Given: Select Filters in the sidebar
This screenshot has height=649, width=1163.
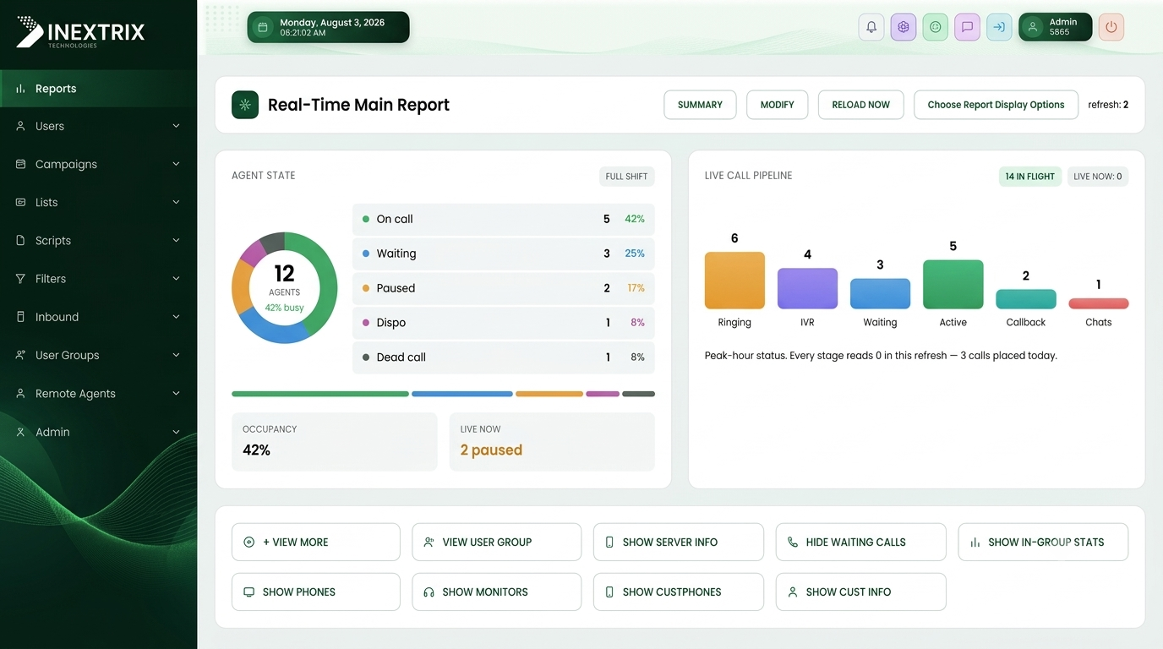Looking at the screenshot, I should pos(98,279).
